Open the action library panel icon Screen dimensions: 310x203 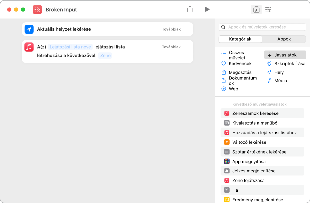[256, 9]
